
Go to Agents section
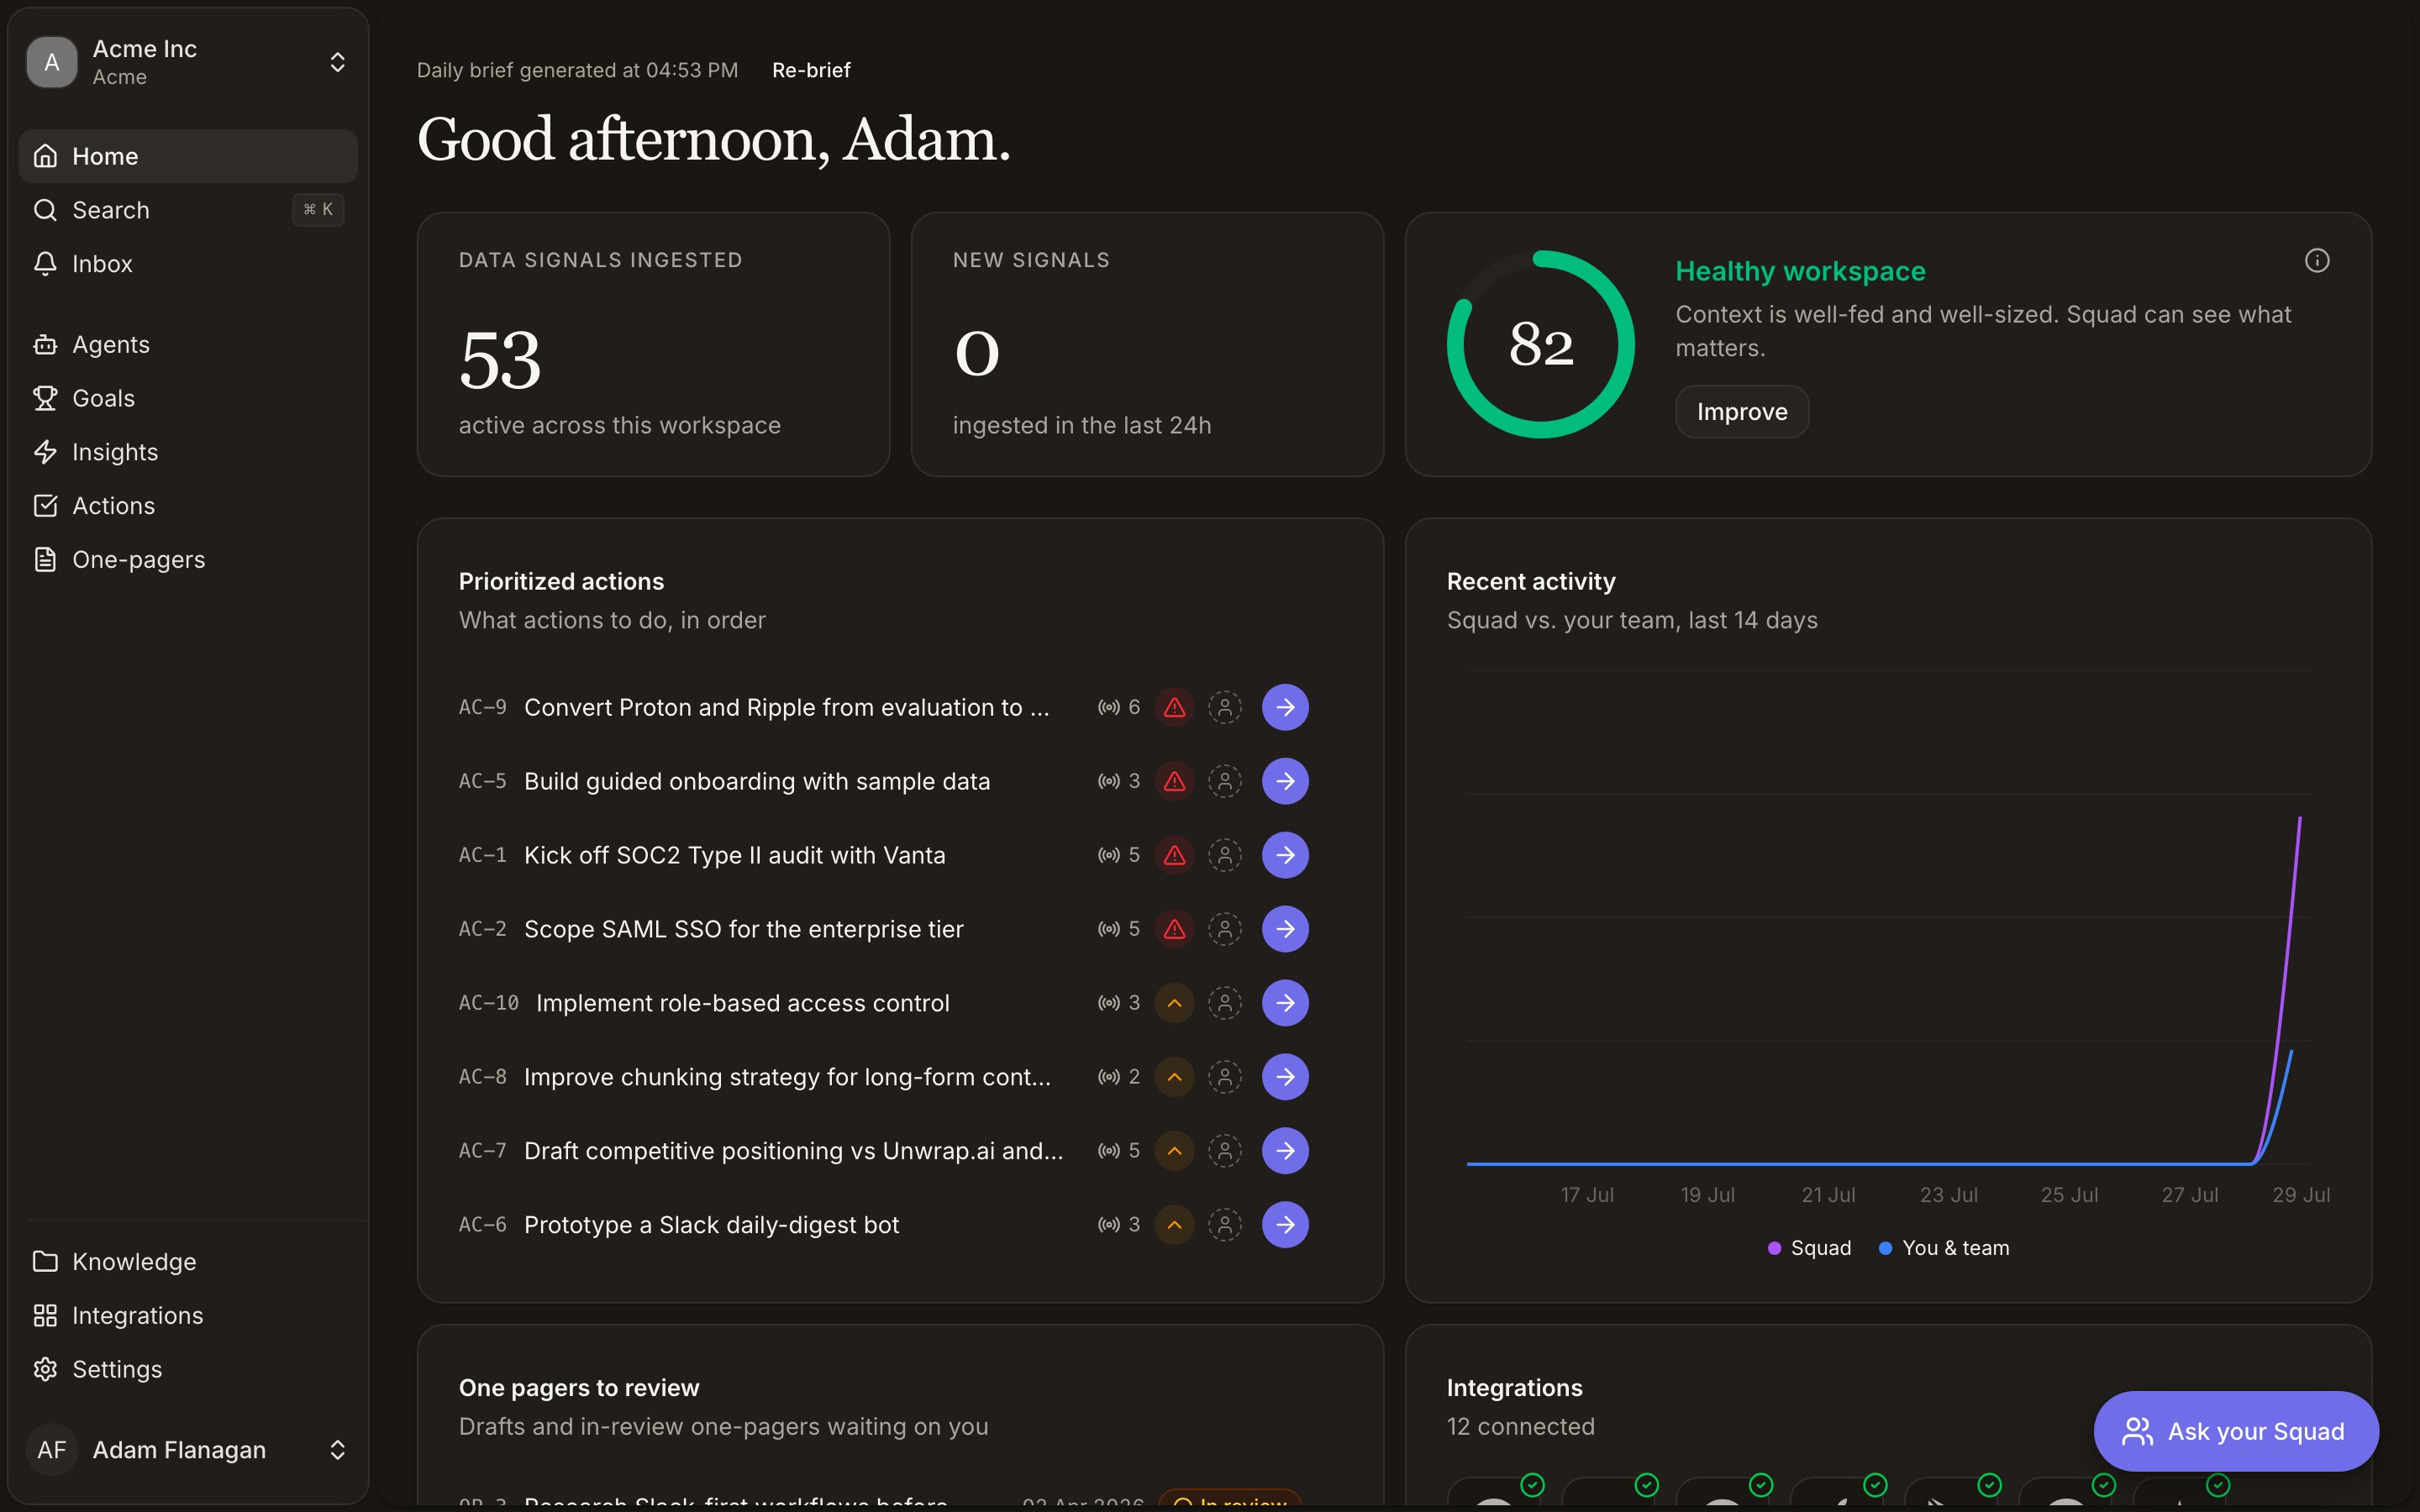[188, 344]
